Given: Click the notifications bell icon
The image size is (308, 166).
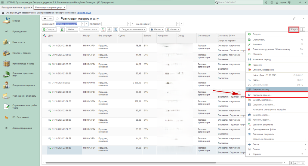Looking at the screenshot, I should pyautogui.click(x=266, y=2).
